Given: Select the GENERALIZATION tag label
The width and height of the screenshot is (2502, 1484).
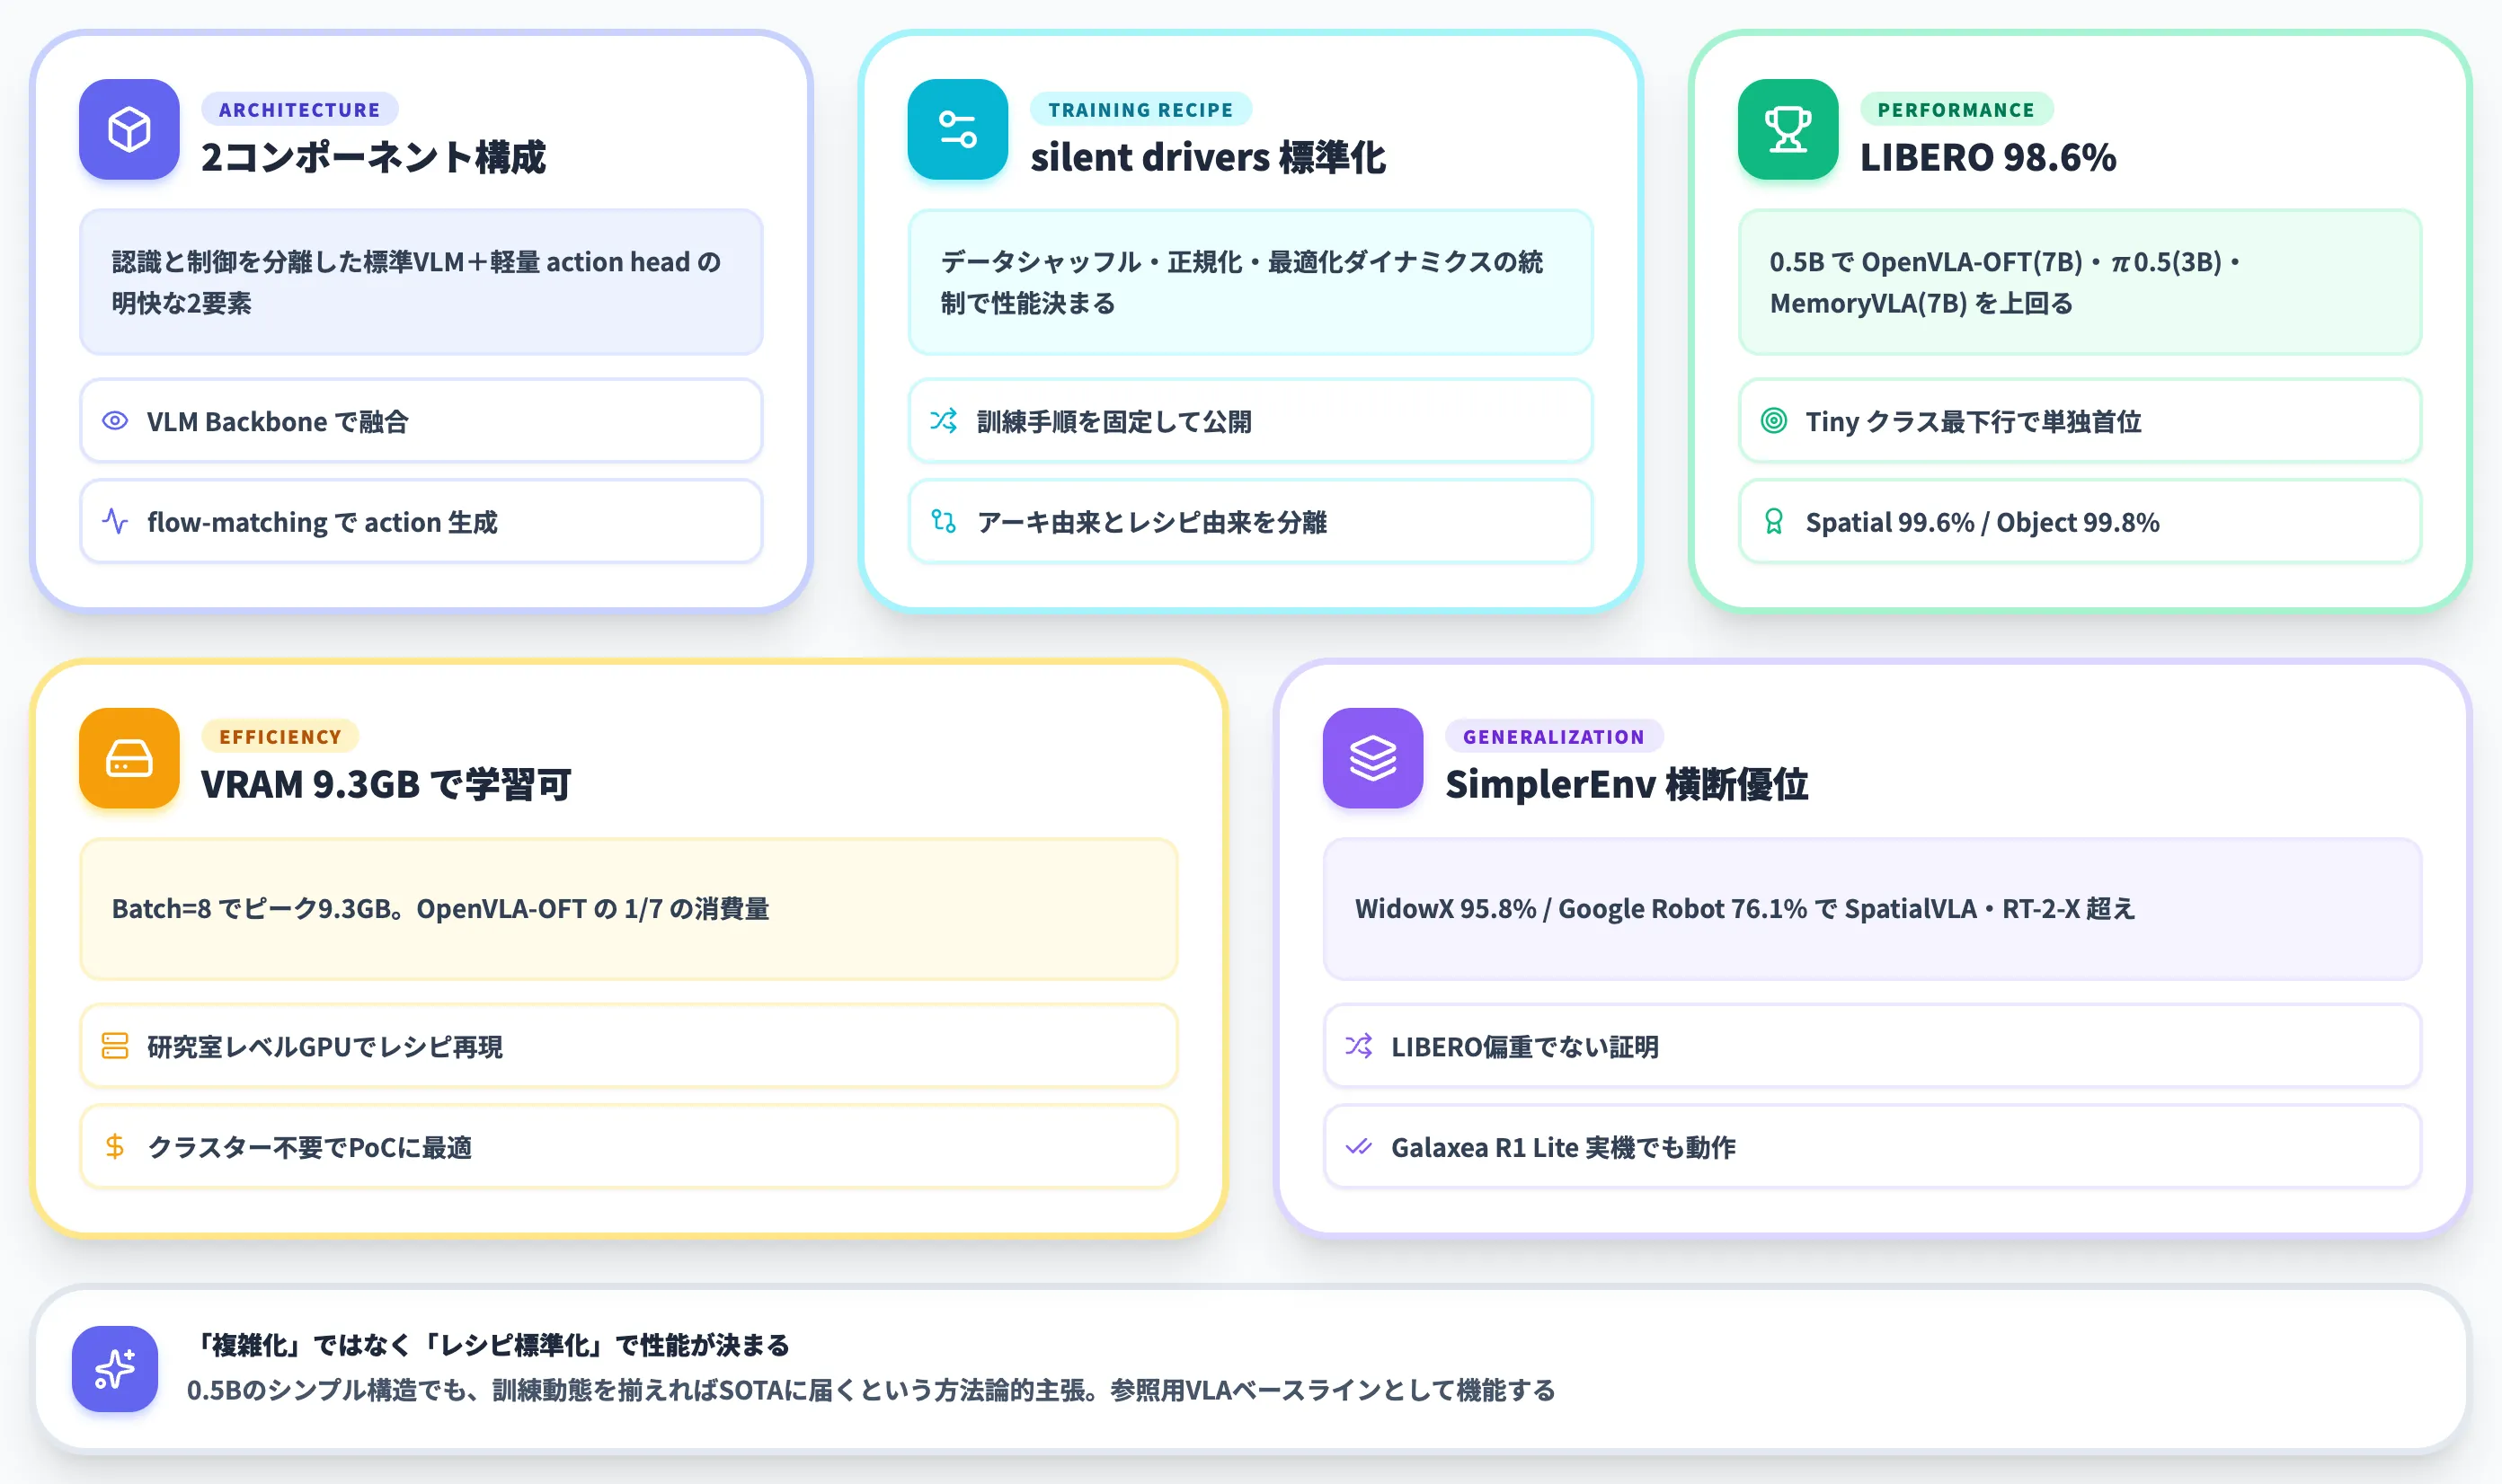Looking at the screenshot, I should click(1554, 737).
